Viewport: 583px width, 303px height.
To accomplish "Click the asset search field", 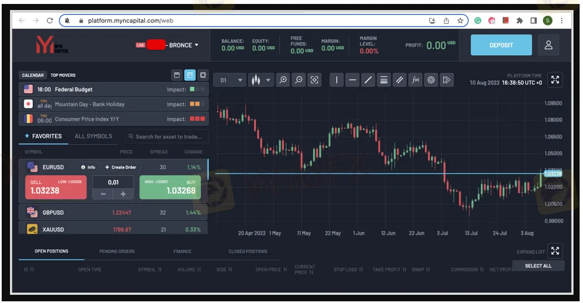I will (x=167, y=137).
